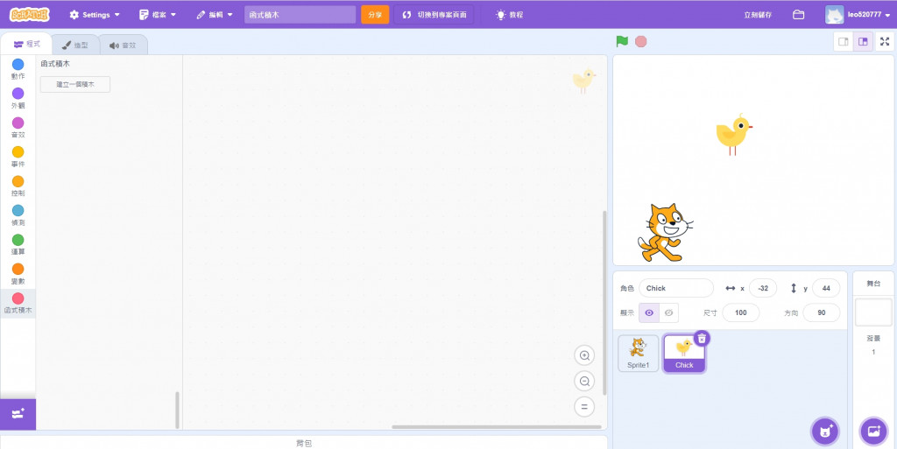This screenshot has width=897, height=449.
Task: Click the x position field -32
Action: pyautogui.click(x=763, y=288)
